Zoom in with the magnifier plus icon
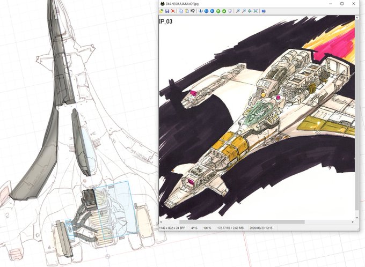 [x=238, y=11]
